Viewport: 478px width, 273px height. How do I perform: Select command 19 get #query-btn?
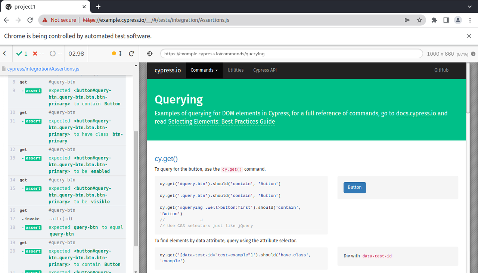66,242
